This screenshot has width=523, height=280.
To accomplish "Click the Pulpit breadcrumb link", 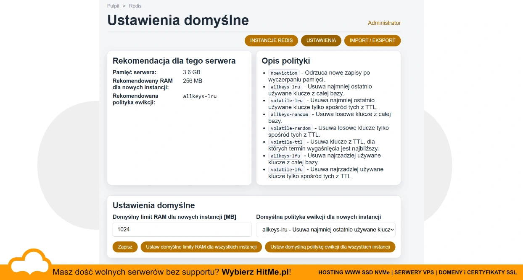I will (113, 6).
